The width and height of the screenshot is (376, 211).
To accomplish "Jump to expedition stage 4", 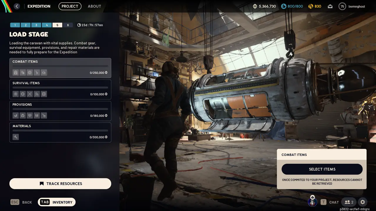I will click(47, 25).
